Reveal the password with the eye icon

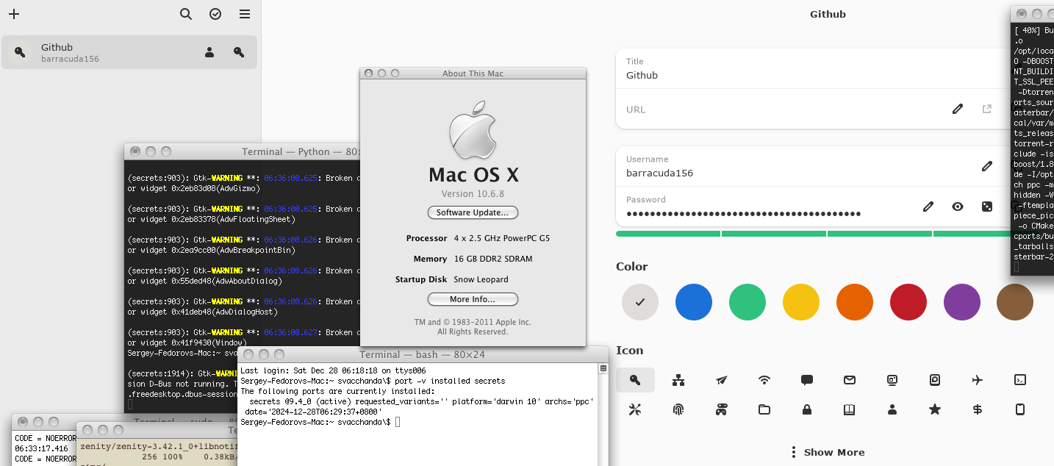958,207
